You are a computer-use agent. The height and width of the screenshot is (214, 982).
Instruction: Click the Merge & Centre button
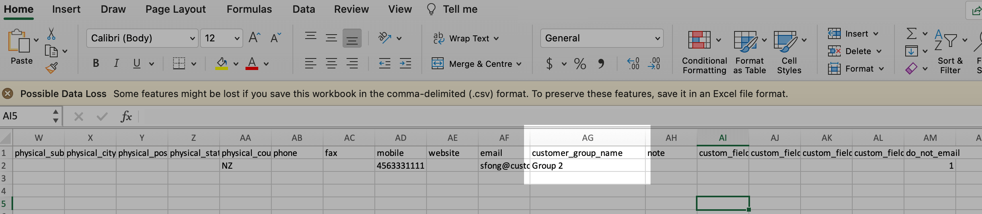click(x=476, y=64)
